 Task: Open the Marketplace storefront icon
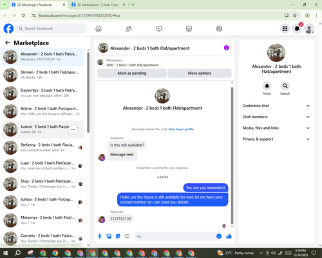pyautogui.click(x=189, y=28)
